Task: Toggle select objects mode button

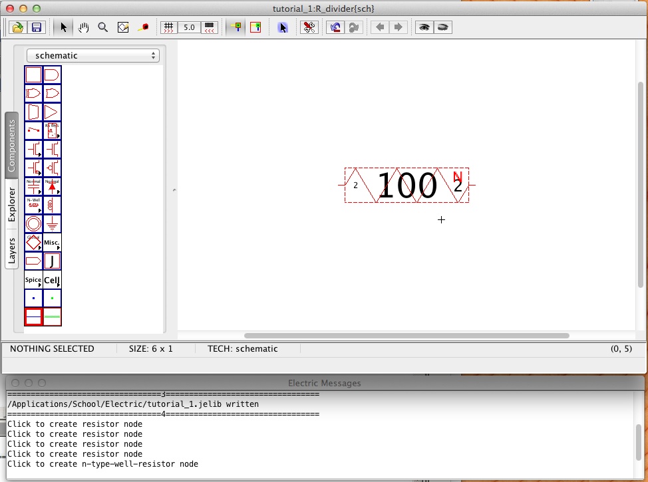Action: click(283, 27)
